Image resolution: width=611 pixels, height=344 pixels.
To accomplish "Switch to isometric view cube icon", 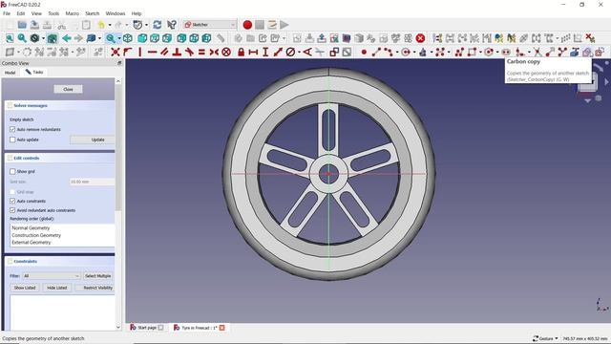I will [x=128, y=38].
